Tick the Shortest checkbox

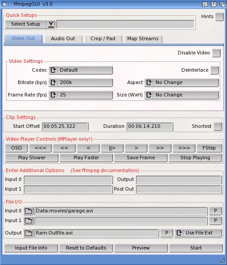(x=218, y=127)
